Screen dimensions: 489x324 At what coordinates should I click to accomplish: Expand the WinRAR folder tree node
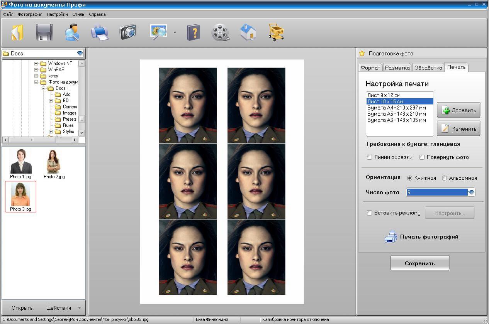[36, 70]
